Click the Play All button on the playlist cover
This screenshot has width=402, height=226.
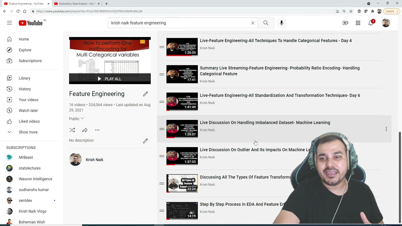coord(110,79)
